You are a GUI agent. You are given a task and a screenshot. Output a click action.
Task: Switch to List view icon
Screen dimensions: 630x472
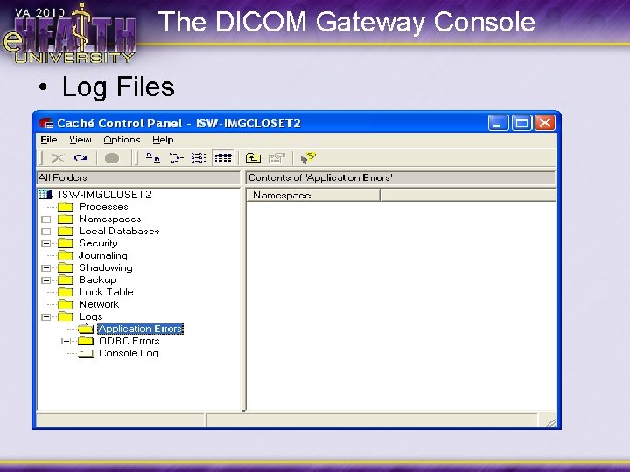(199, 158)
